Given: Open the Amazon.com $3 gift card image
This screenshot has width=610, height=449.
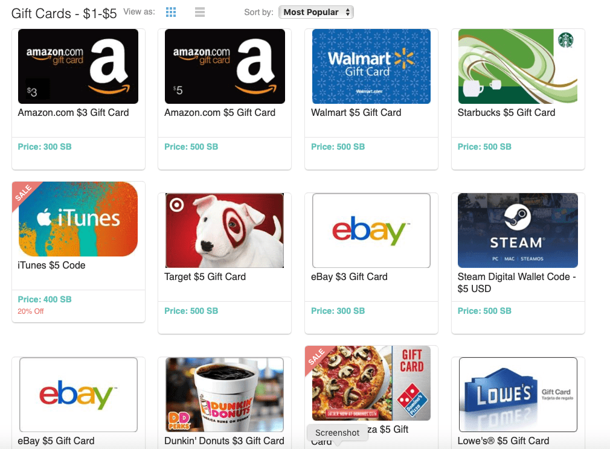Looking at the screenshot, I should [78, 66].
